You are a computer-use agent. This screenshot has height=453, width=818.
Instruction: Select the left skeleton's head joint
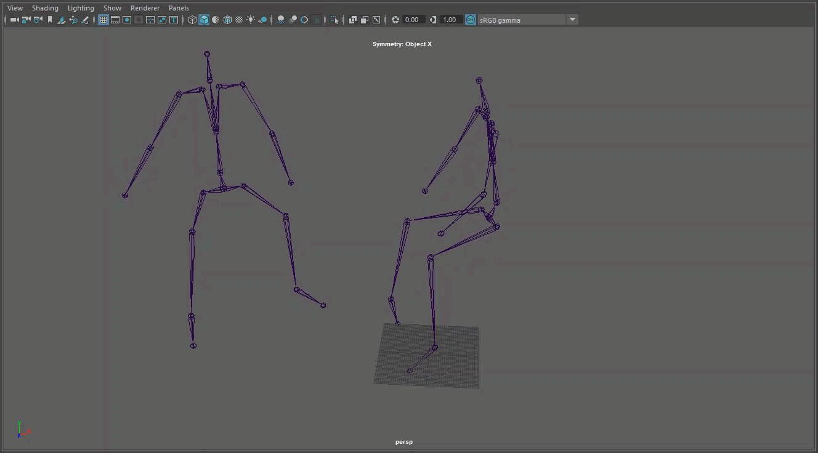(x=207, y=54)
